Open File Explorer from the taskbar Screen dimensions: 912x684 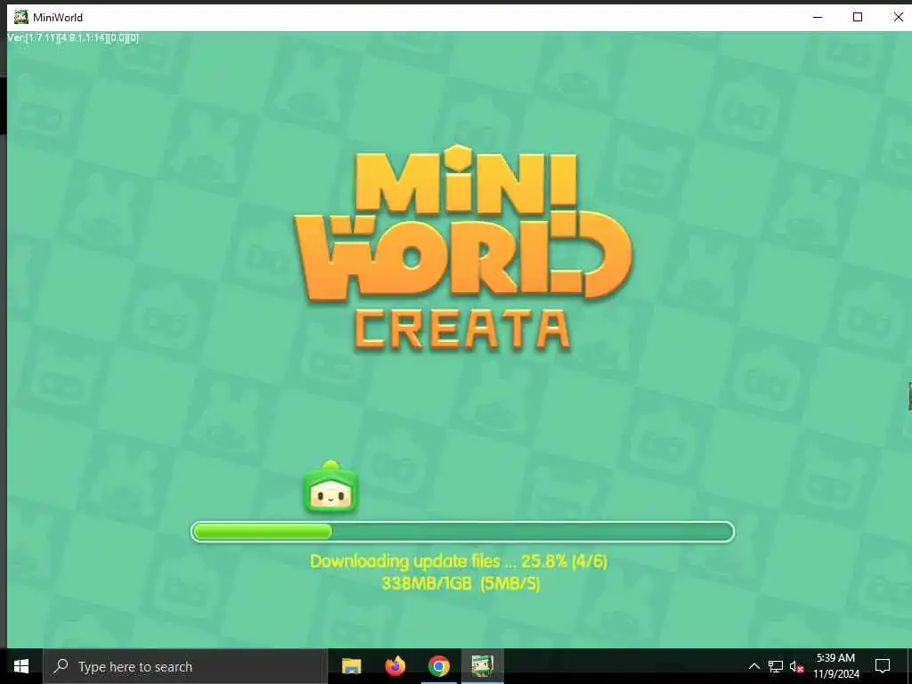pos(351,666)
